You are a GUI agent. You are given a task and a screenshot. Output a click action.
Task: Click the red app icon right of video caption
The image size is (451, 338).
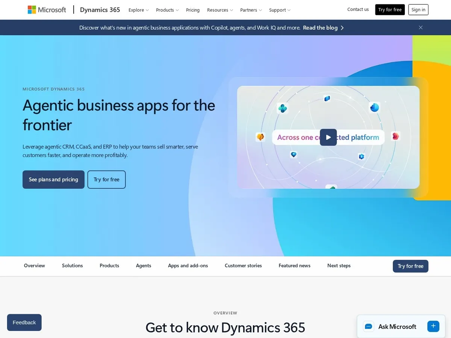pyautogui.click(x=395, y=136)
